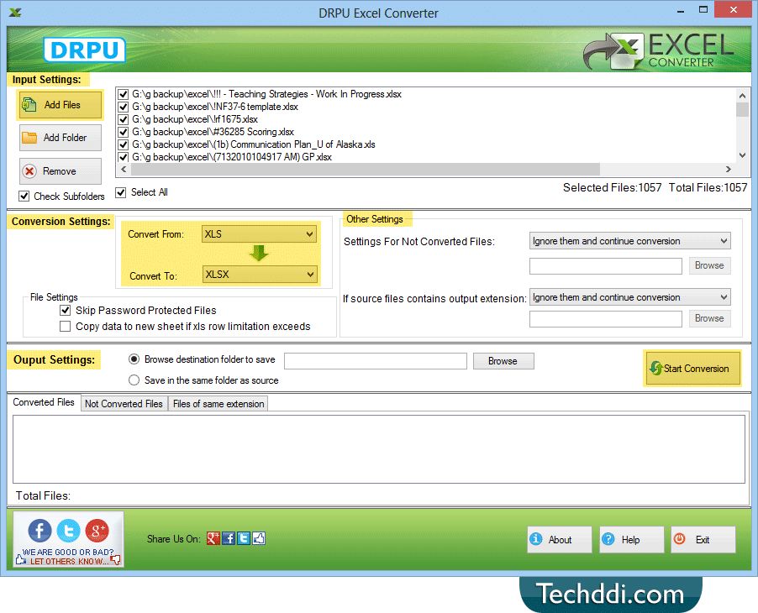Image resolution: width=758 pixels, height=613 pixels.
Task: Switch to the Converted Files tab
Action: 44,402
